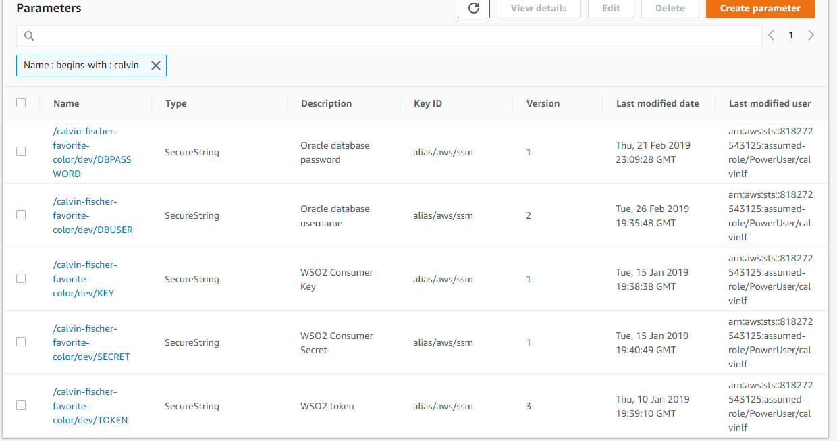This screenshot has height=441, width=837.
Task: Open the /dev/TOKEN parameter link
Action: click(90, 406)
